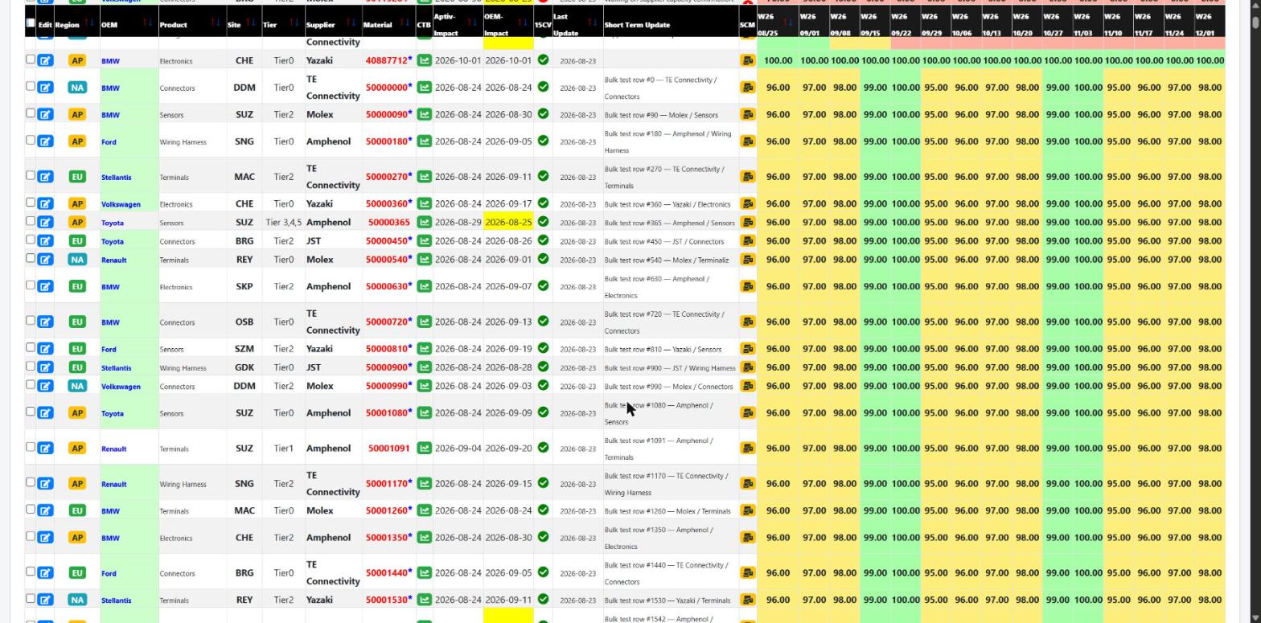Click 15CV status check for material 50000180

543,141
